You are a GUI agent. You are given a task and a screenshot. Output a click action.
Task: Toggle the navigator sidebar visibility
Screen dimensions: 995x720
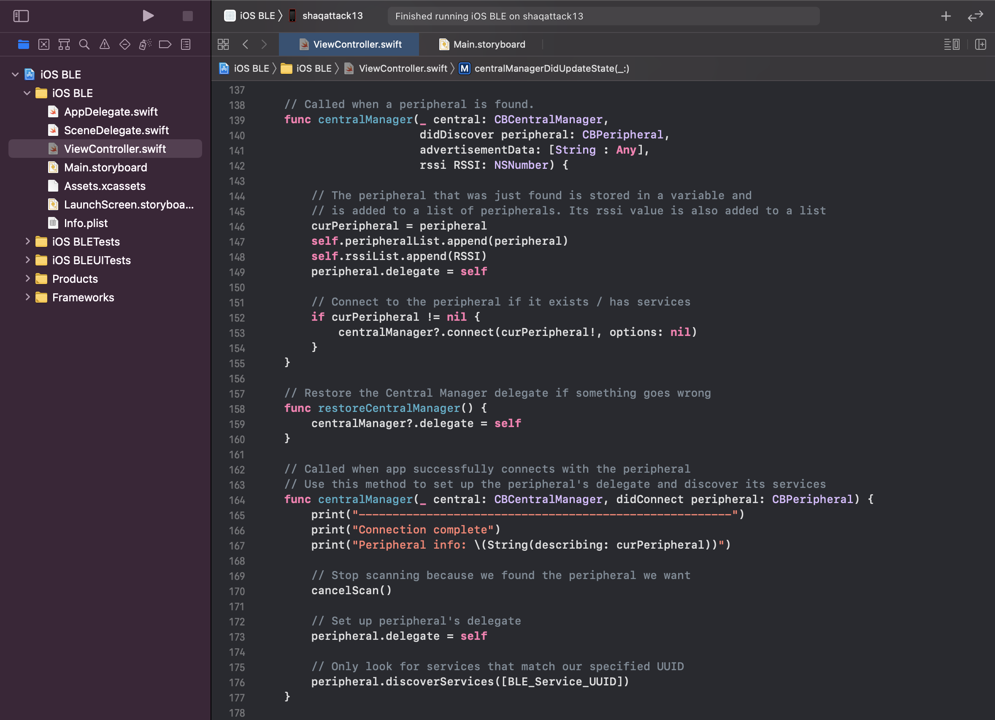tap(21, 16)
